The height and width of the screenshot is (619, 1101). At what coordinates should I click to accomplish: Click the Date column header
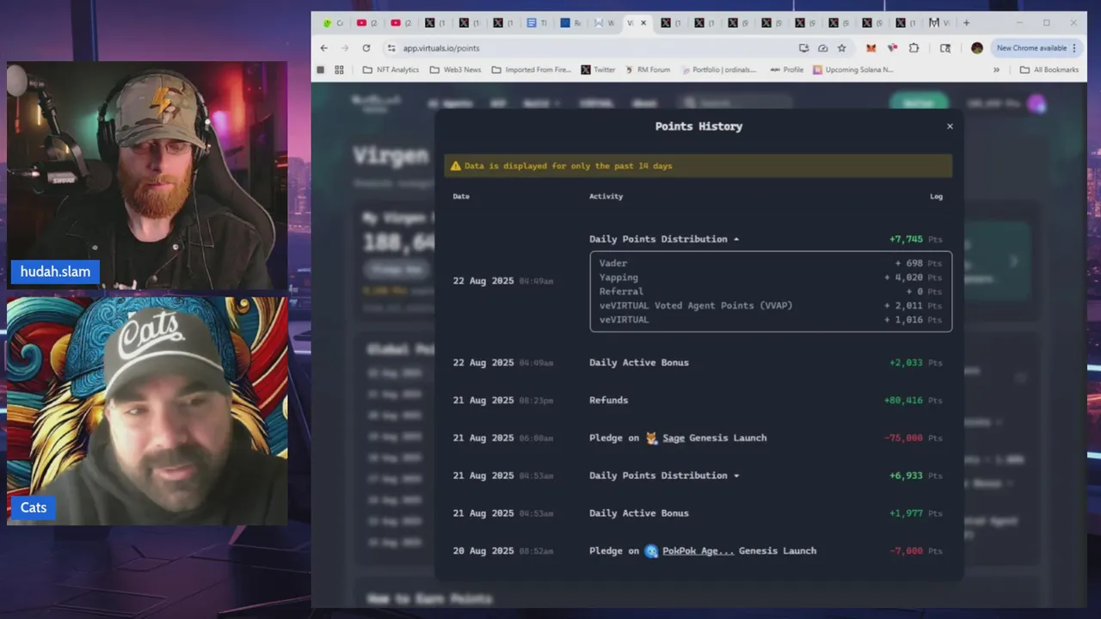point(461,196)
